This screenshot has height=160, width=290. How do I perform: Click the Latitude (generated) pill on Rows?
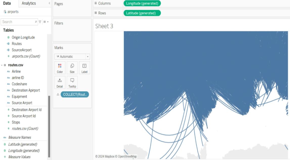tap(142, 13)
